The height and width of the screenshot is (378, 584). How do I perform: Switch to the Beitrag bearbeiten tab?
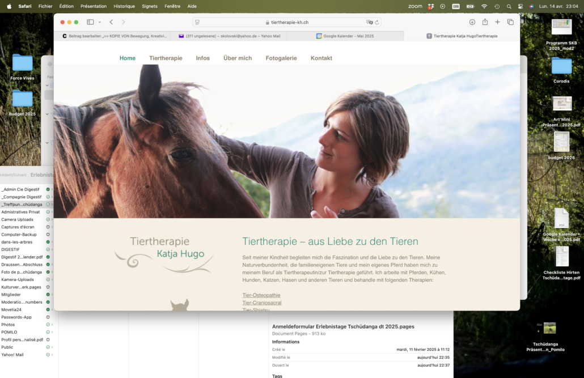(115, 36)
